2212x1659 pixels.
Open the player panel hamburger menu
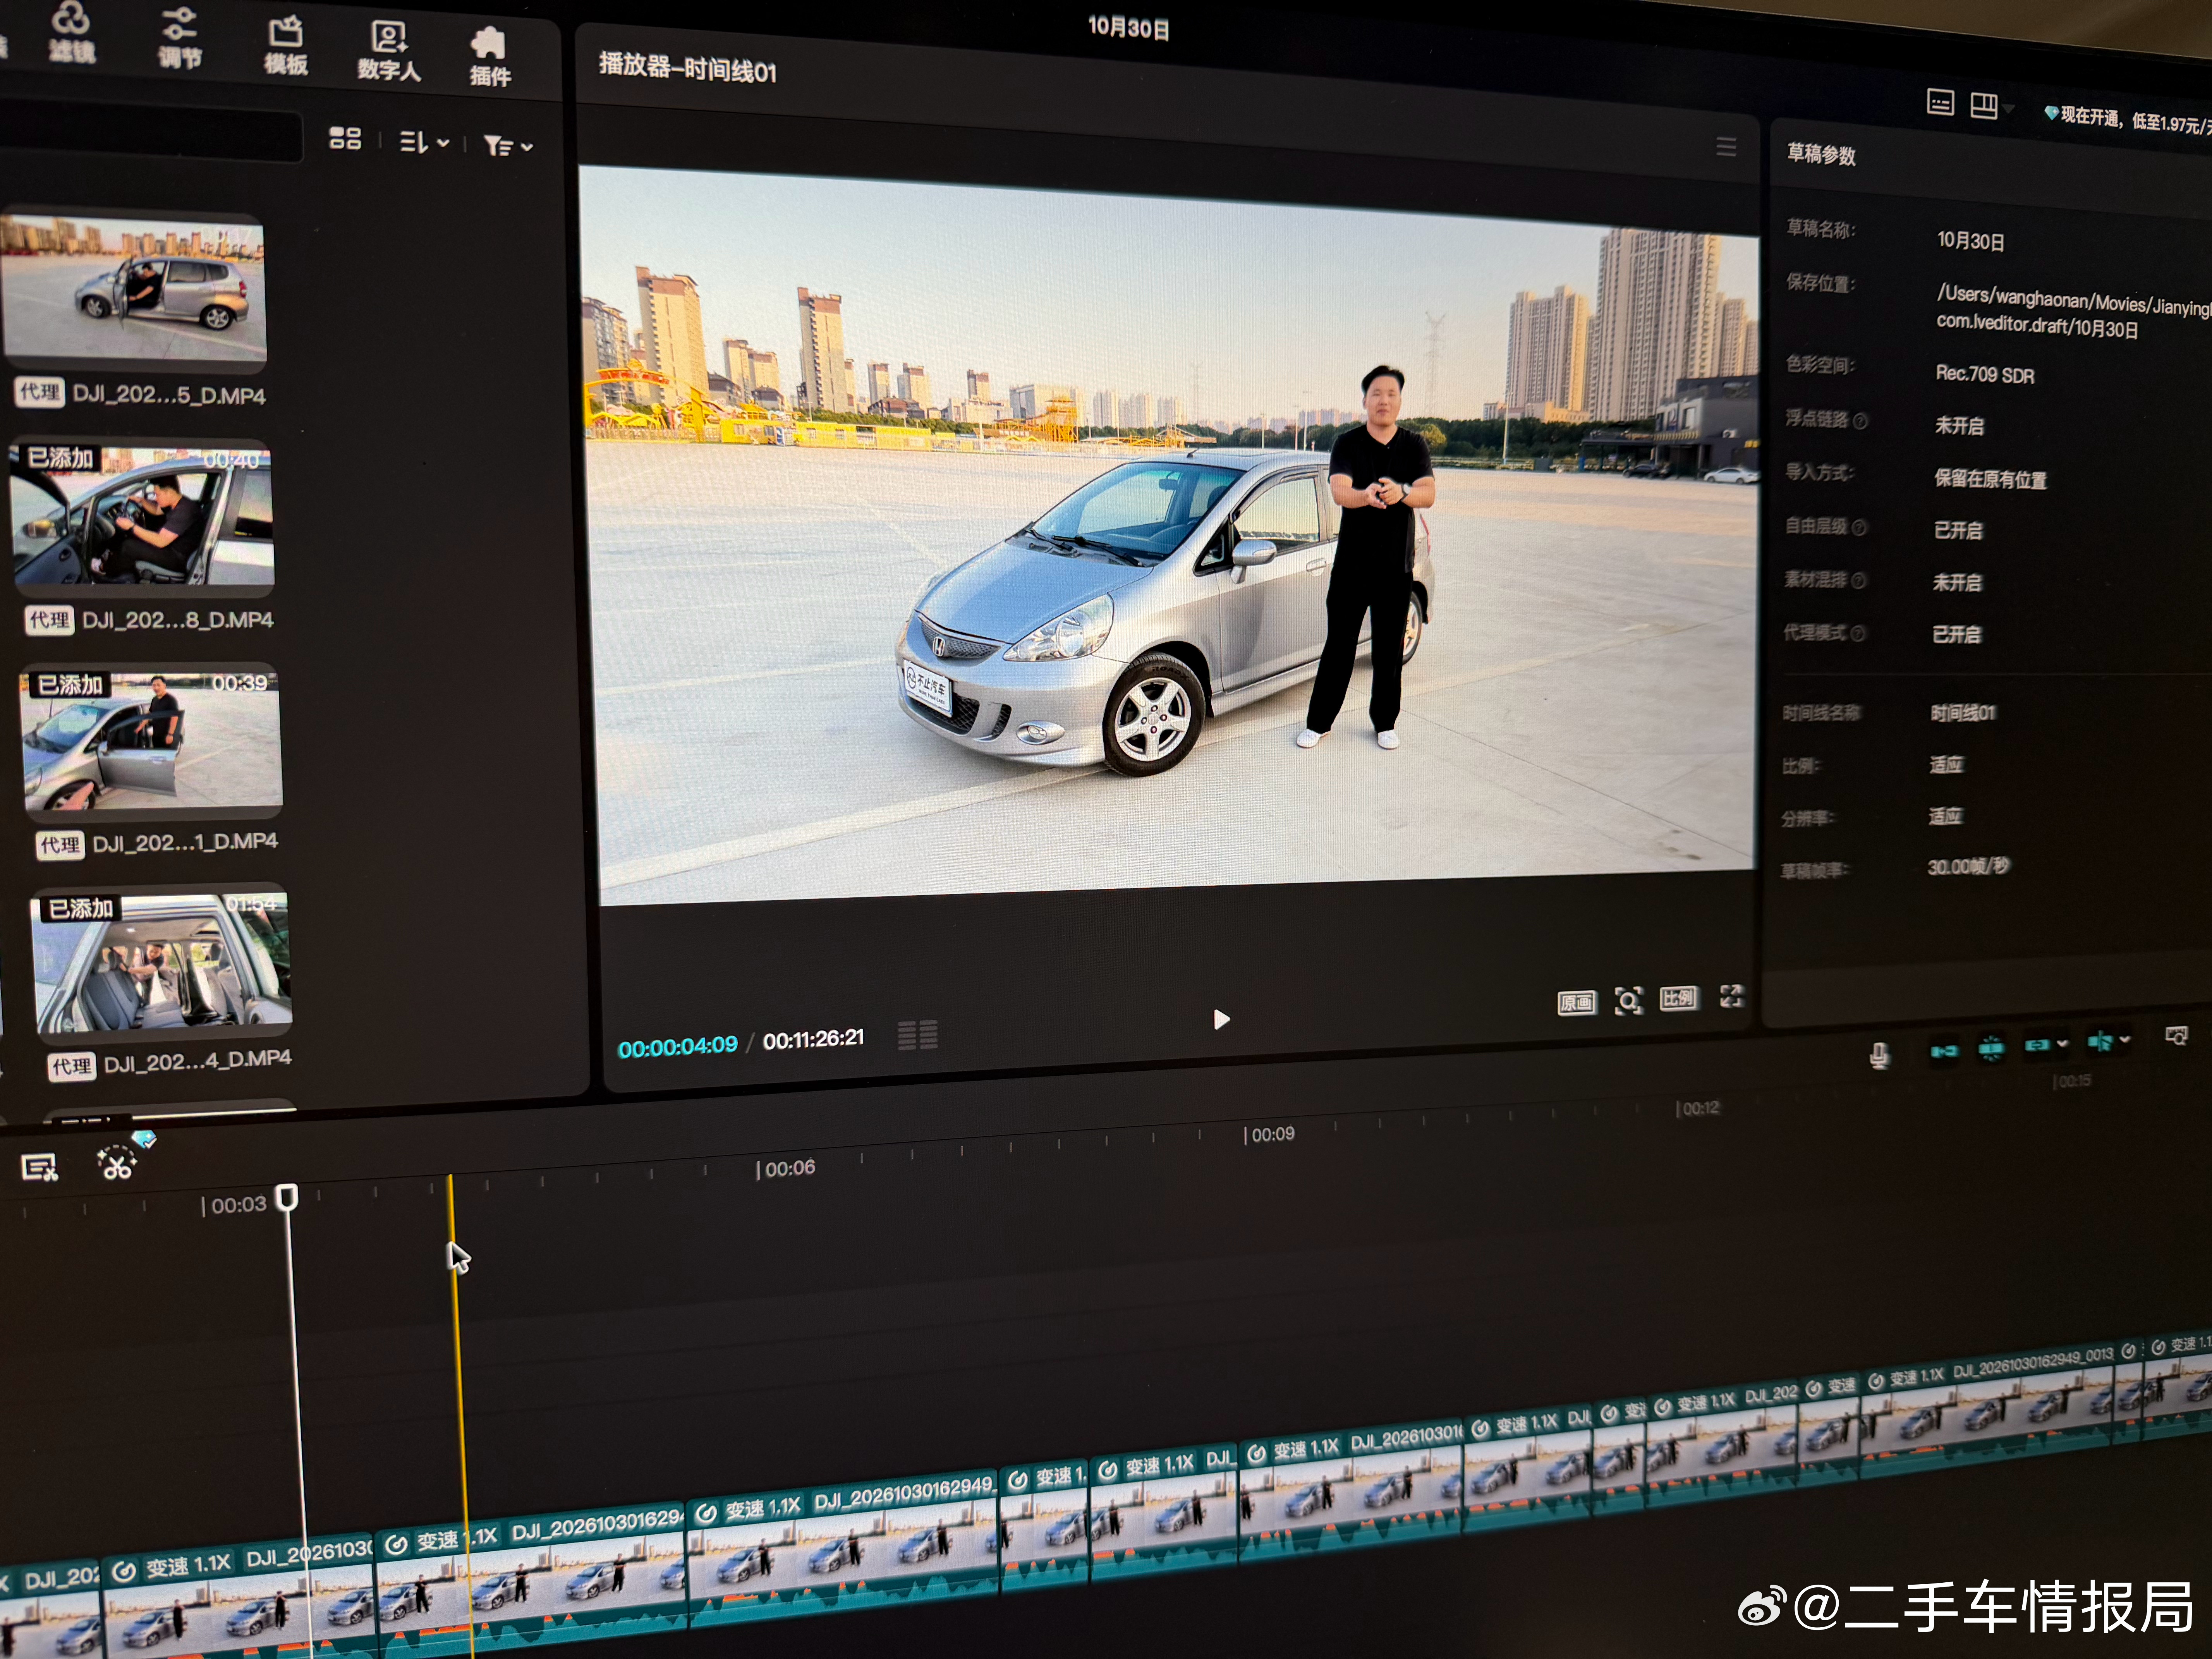[1726, 147]
